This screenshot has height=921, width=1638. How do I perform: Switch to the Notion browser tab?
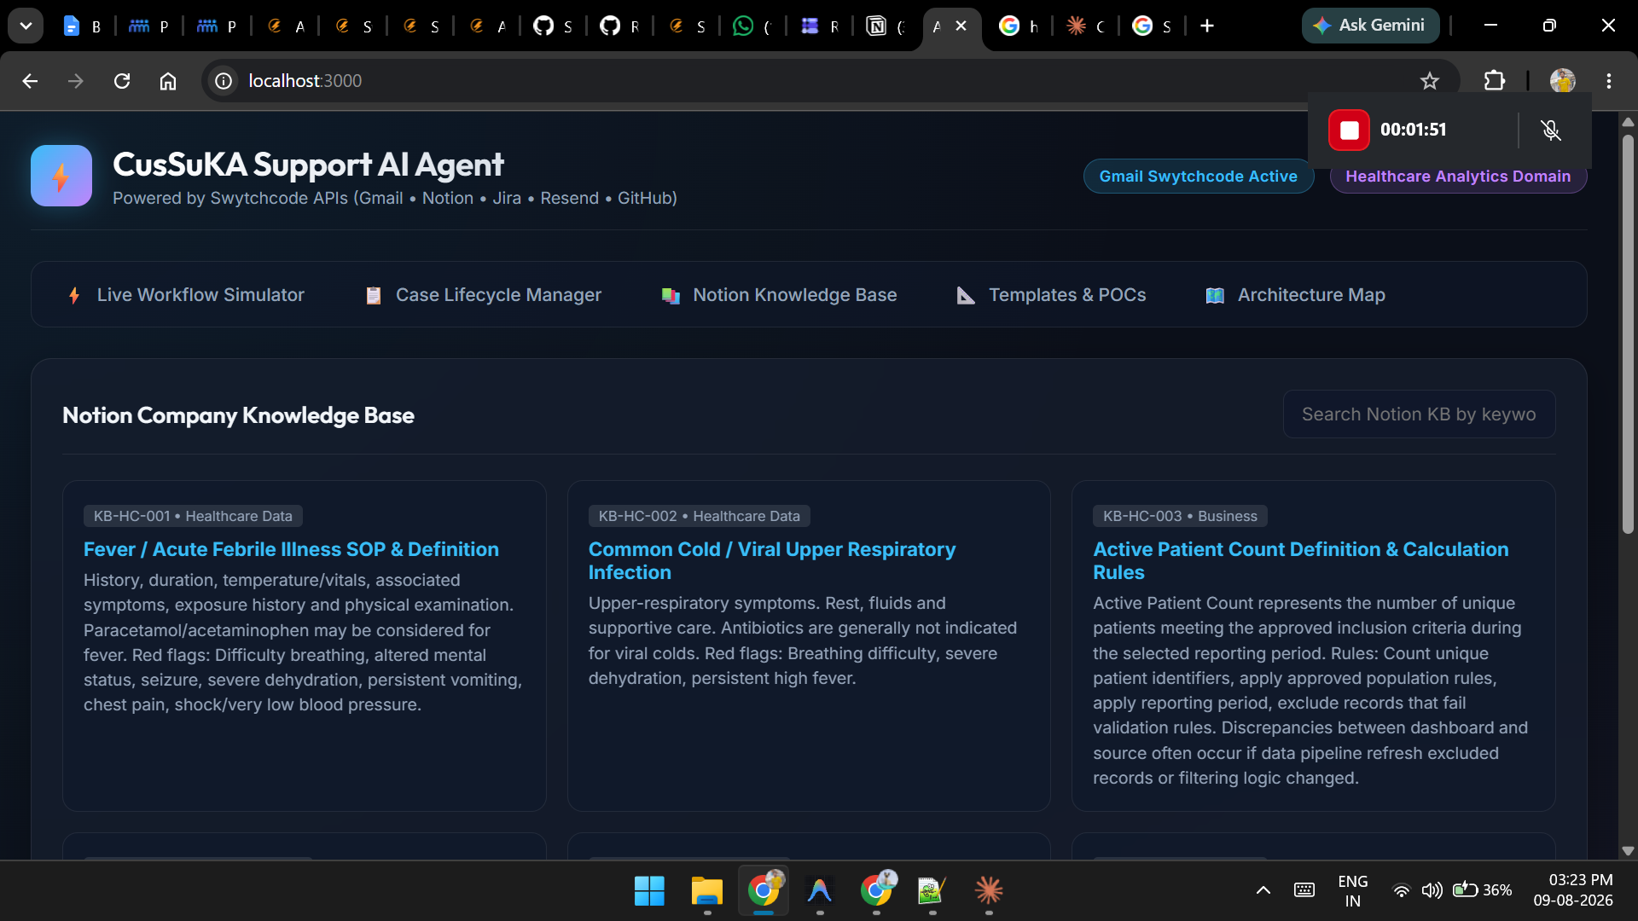click(887, 26)
